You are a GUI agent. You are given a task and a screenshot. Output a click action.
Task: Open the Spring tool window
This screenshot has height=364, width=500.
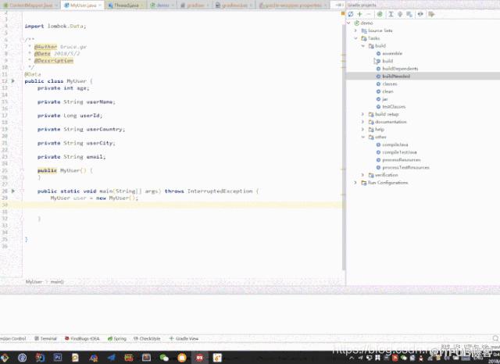[117, 338]
